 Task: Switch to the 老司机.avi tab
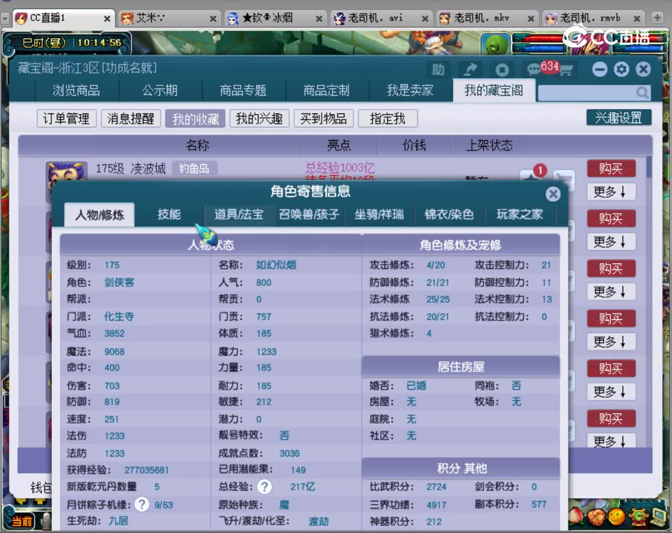tap(381, 18)
